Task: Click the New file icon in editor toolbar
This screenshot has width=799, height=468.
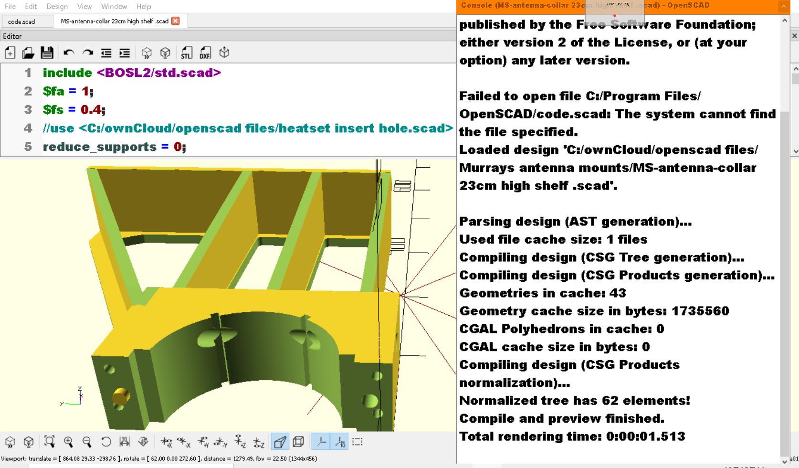Action: pos(10,53)
